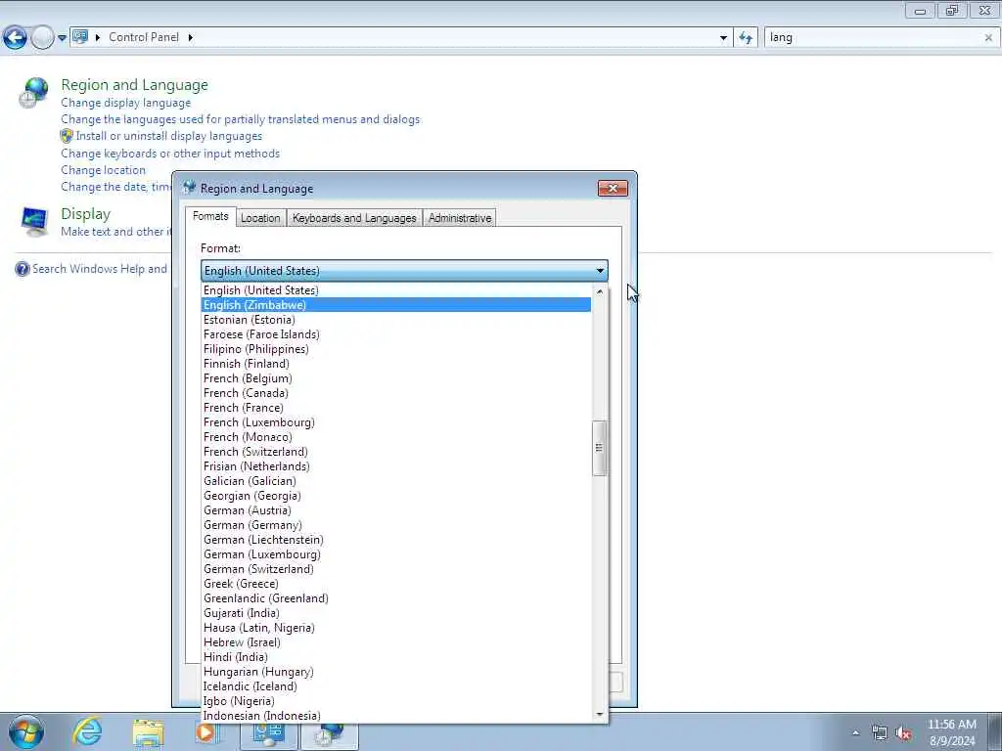
Task: Click the format list scrollbar thumb
Action: [600, 448]
